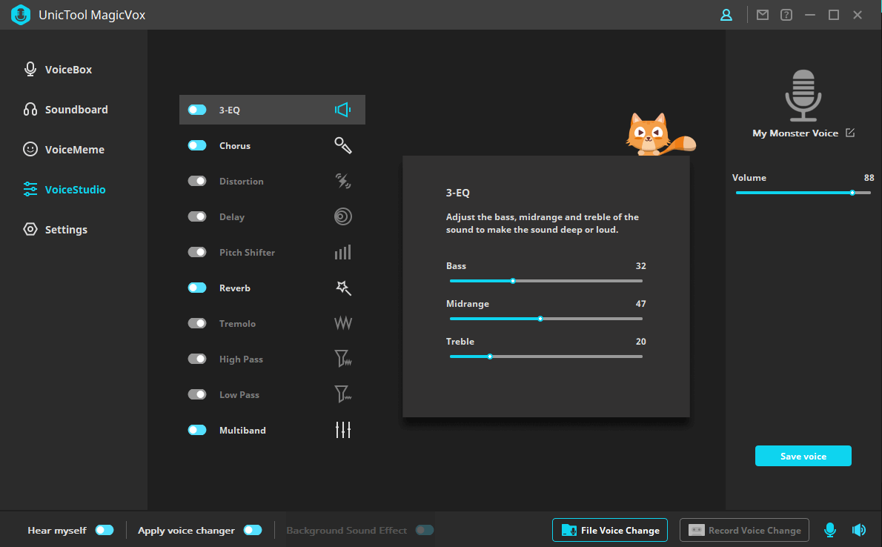
Task: Click the edit icon beside My Monster Voice
Action: (x=850, y=133)
